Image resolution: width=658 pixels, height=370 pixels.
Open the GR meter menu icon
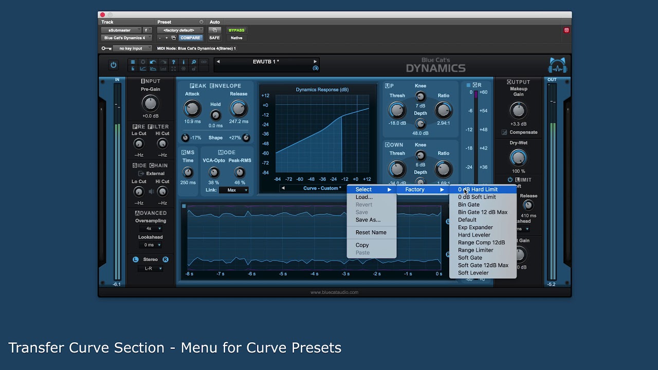468,85
